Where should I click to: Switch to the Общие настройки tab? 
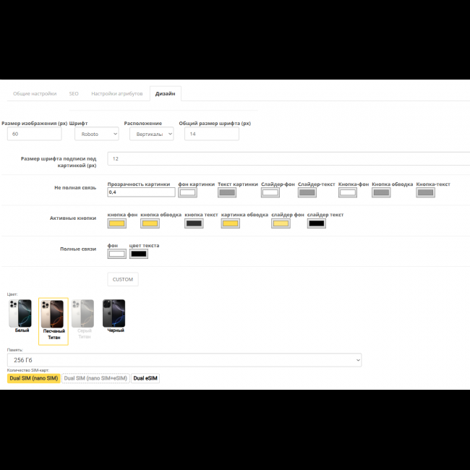pyautogui.click(x=35, y=93)
